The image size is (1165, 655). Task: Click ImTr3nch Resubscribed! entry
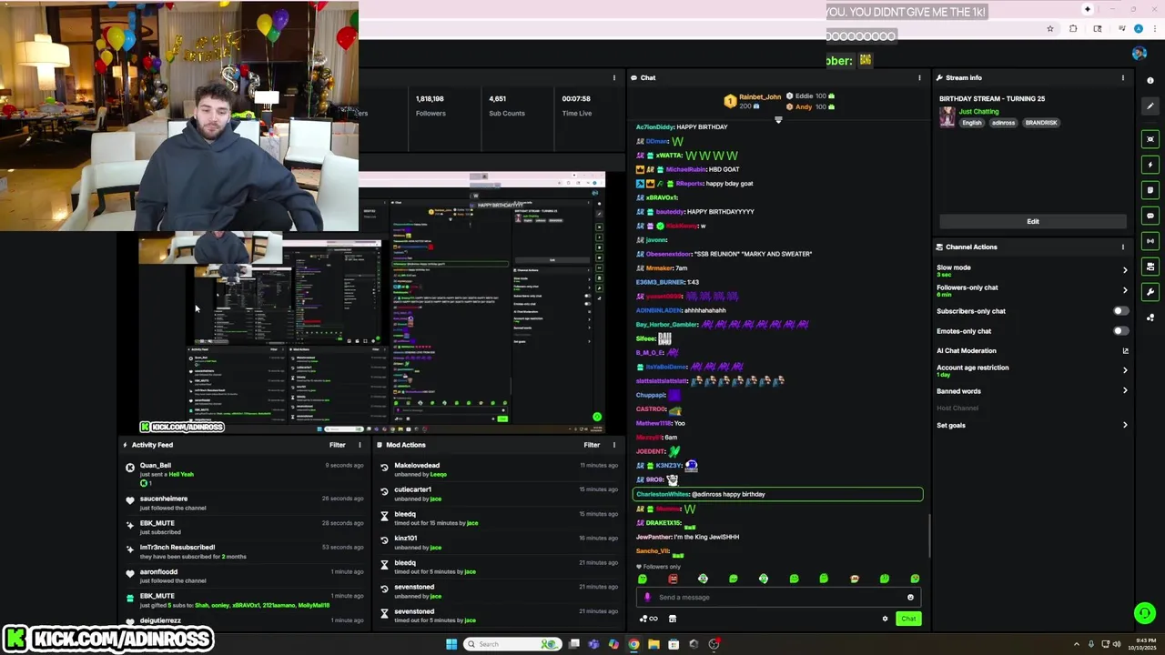tap(177, 548)
